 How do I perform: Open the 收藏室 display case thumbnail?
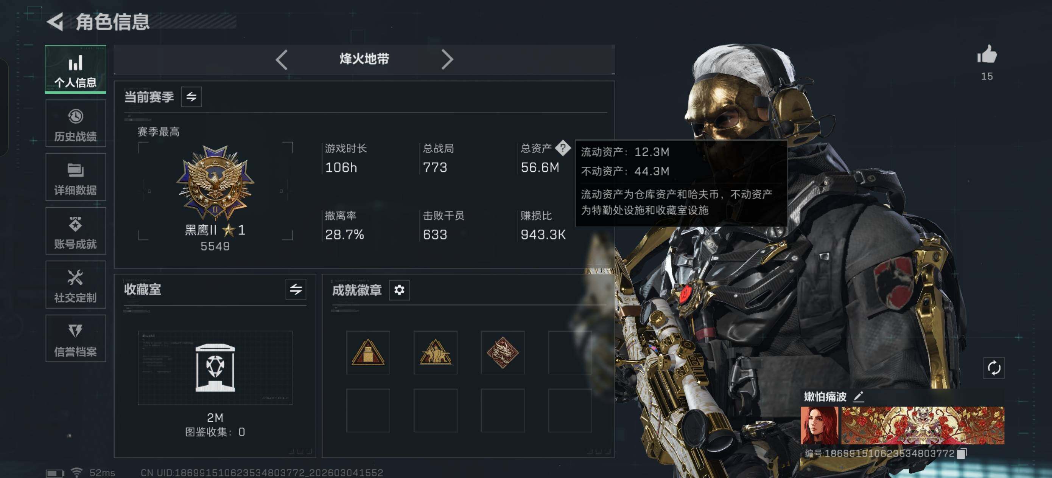tap(215, 368)
